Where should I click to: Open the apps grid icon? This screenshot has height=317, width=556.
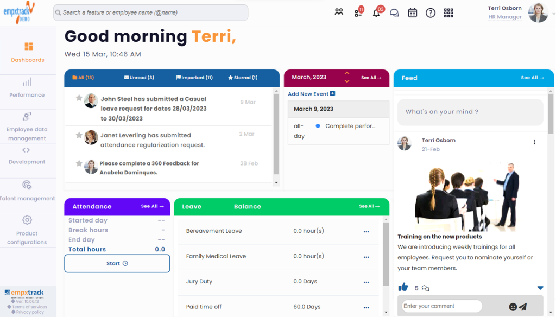[x=448, y=12]
